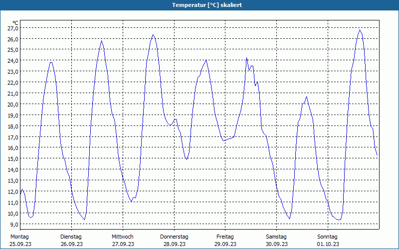Viewport: 399px width, 249px height.
Task: Click the Monday peak near 24 degrees
Action: point(51,63)
